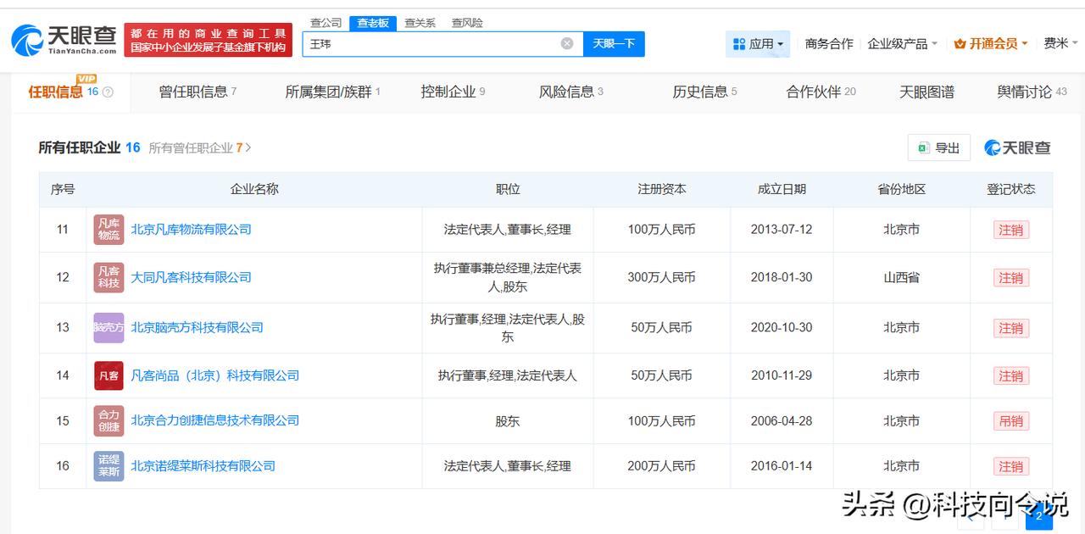Viewport: 1085px width, 534px height.
Task: Open the 应用 dropdown menu
Action: [758, 44]
